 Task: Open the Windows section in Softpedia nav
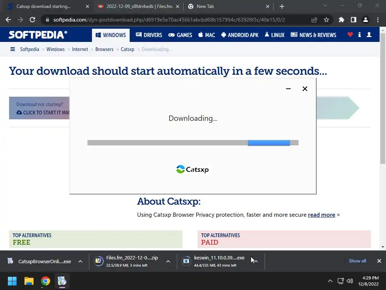click(x=111, y=35)
